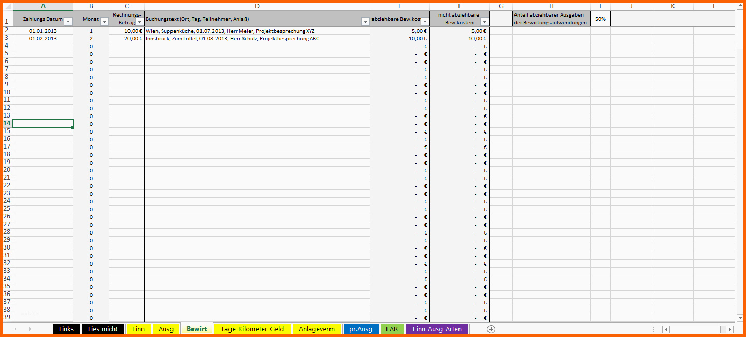Open the Zahlungs Datum filter dropdown
The image size is (746, 337).
(x=68, y=22)
